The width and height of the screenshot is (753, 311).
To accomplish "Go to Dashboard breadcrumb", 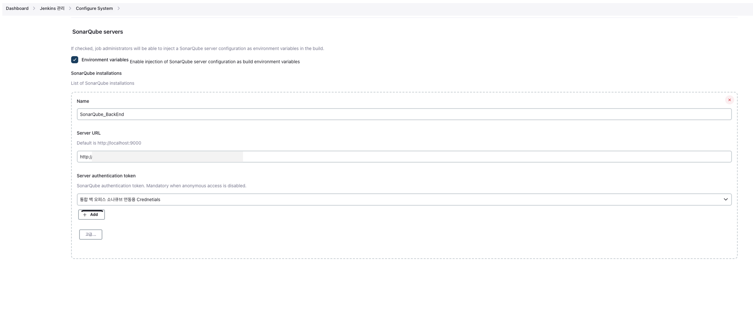I will pos(17,8).
